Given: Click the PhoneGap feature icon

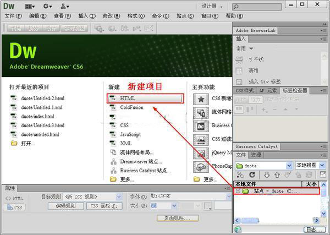Looking at the screenshot, I should 201,167.
